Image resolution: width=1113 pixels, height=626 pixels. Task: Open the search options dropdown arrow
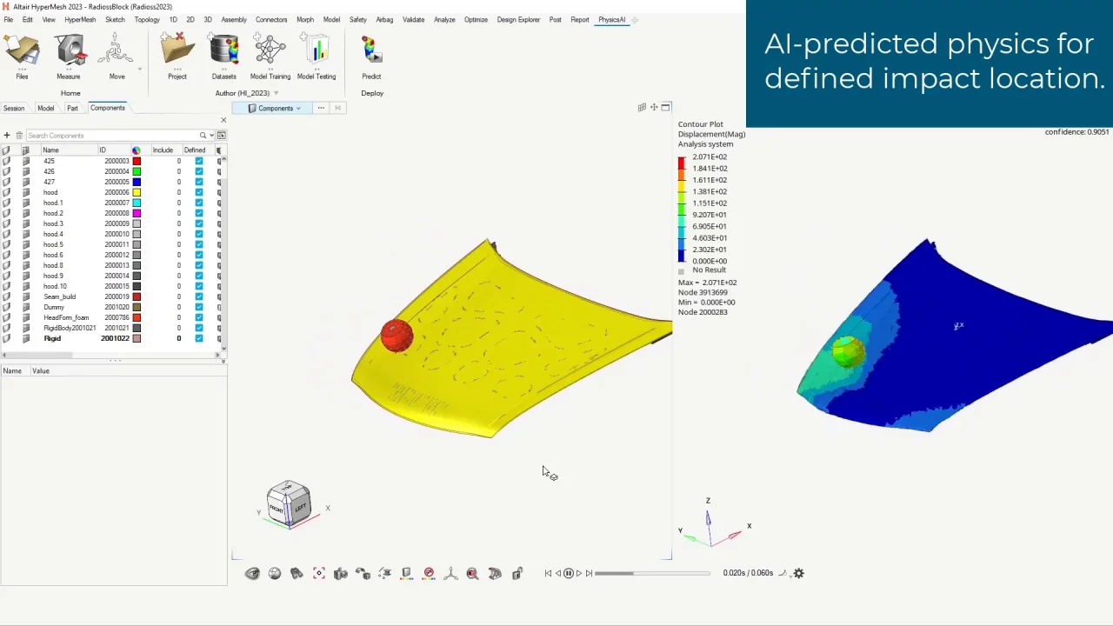211,136
